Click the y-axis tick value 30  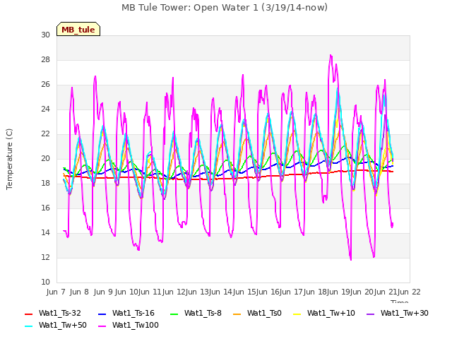click(x=45, y=35)
